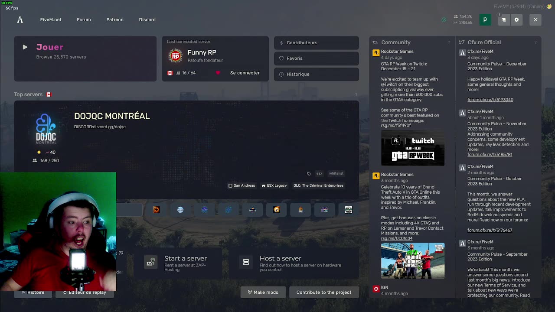Image resolution: width=555 pixels, height=312 pixels.
Task: Click the ESX Legacy gametype label
Action: [x=274, y=185]
